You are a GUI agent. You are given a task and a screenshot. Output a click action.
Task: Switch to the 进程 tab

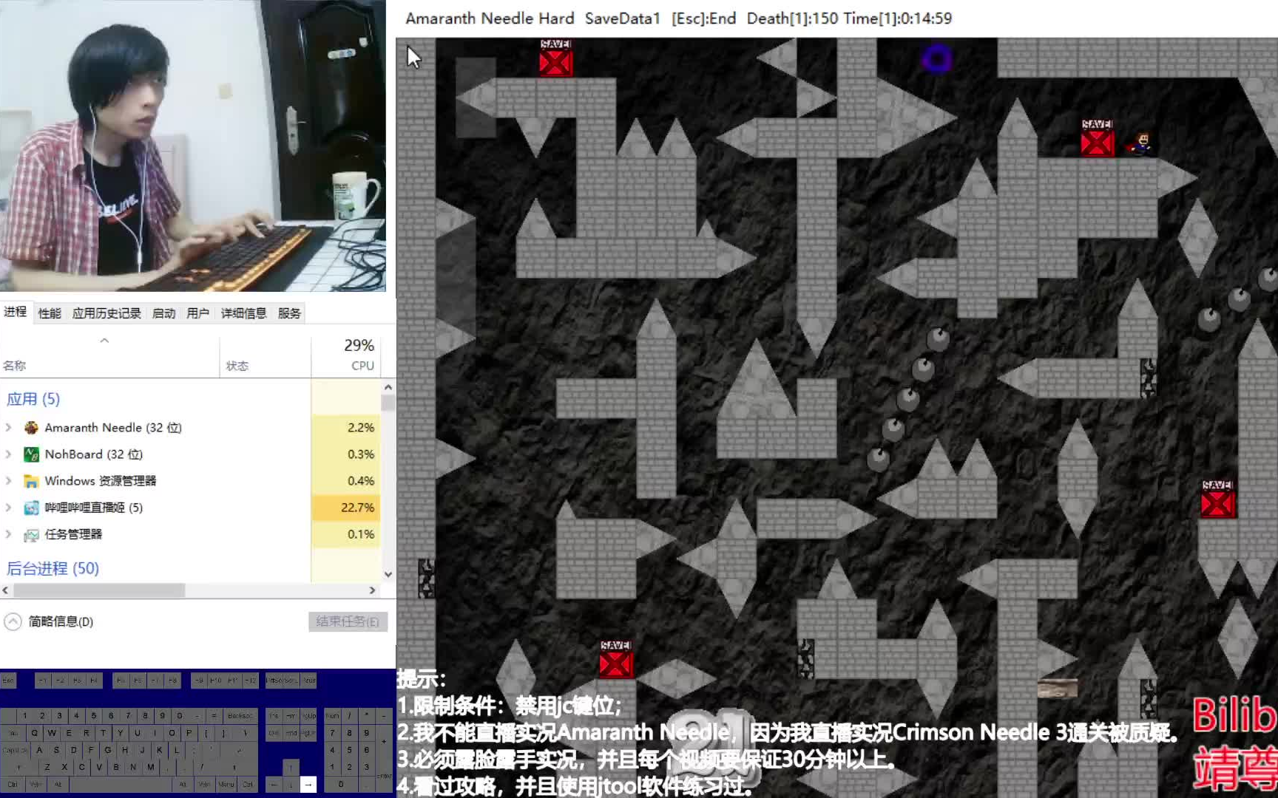pyautogui.click(x=15, y=312)
